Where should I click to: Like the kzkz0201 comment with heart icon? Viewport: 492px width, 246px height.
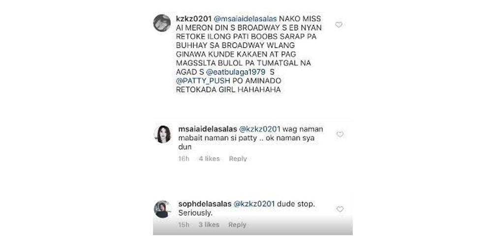click(338, 25)
